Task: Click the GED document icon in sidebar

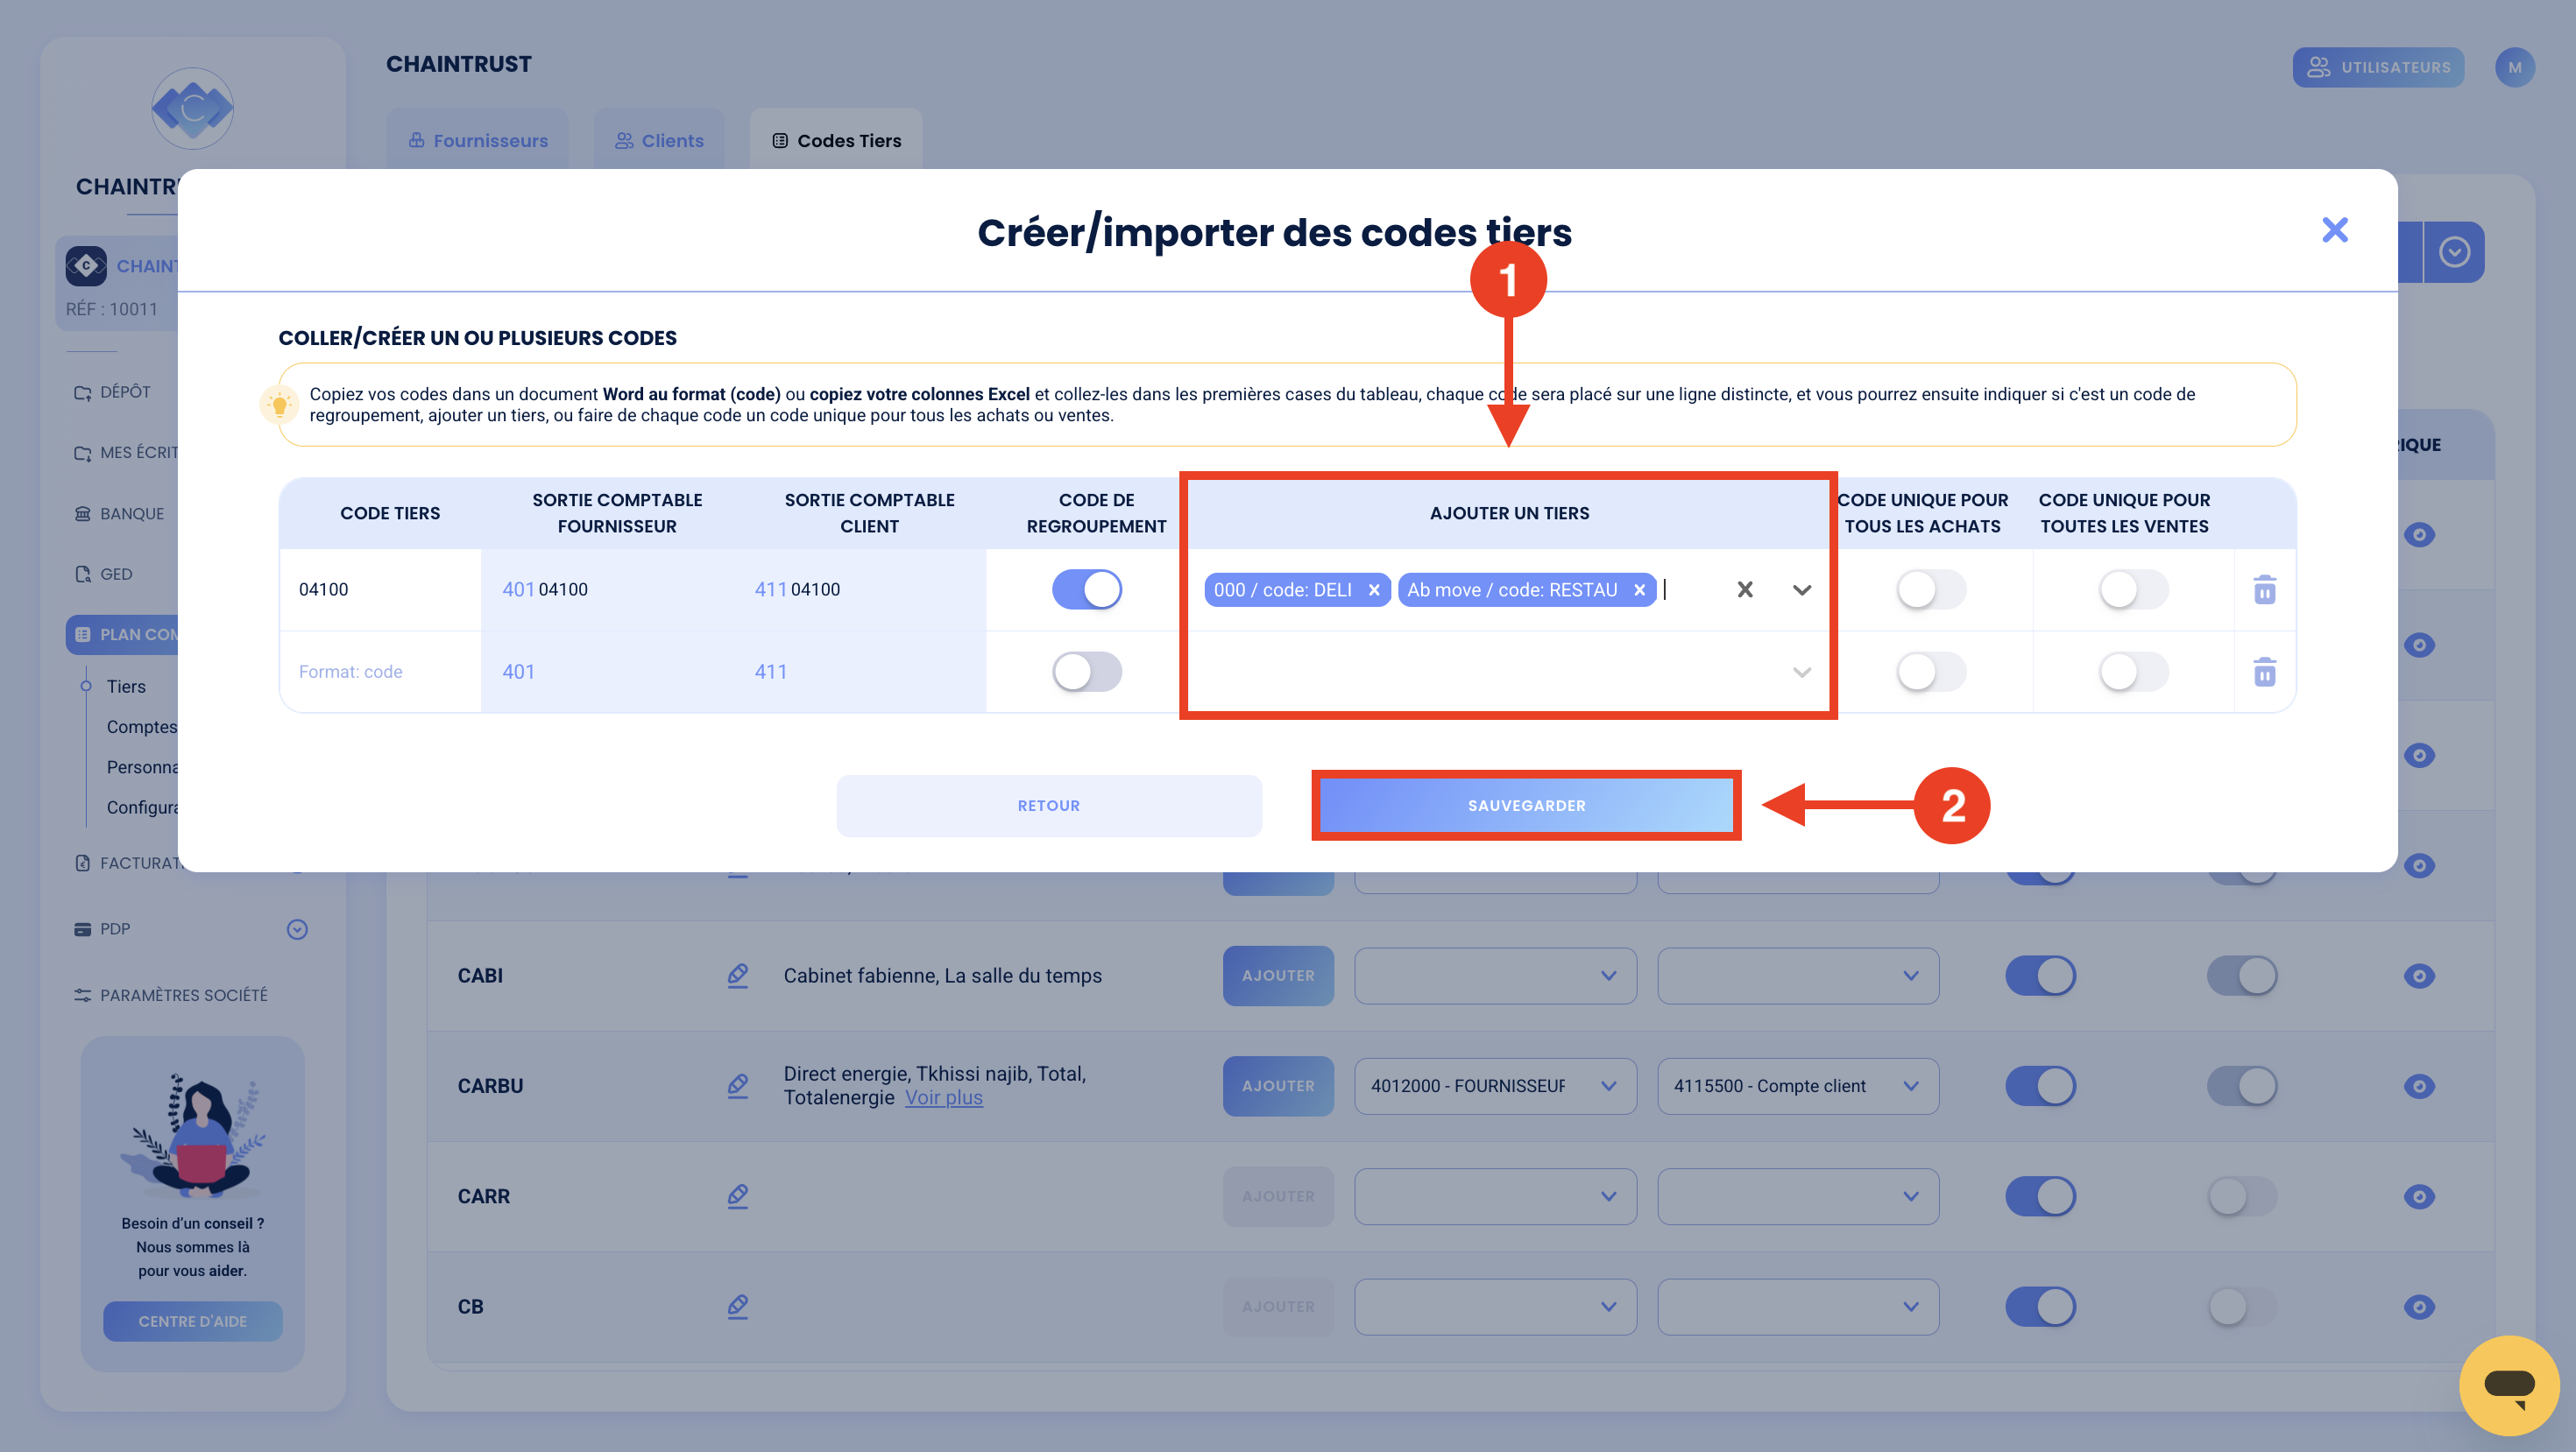Action: click(83, 574)
